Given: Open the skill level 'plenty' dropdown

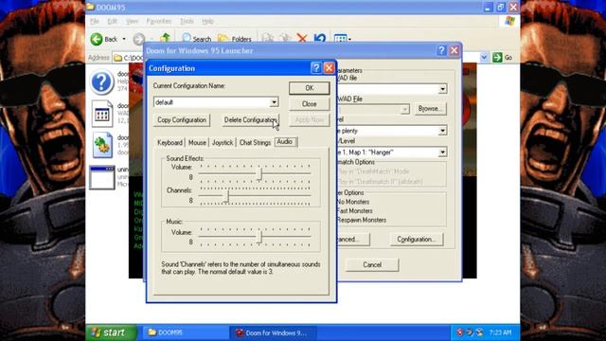Looking at the screenshot, I should click(442, 131).
